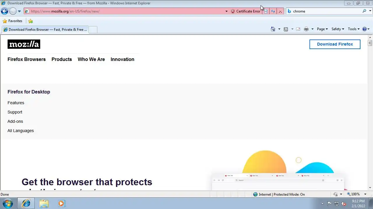Click the Firefox for Desktop heading link
The height and width of the screenshot is (209, 373).
(x=29, y=92)
